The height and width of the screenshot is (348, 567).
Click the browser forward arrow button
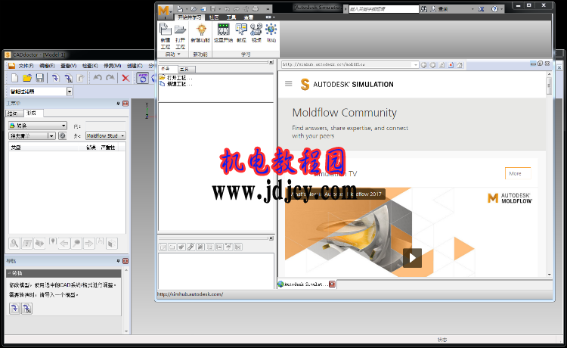pos(432,65)
